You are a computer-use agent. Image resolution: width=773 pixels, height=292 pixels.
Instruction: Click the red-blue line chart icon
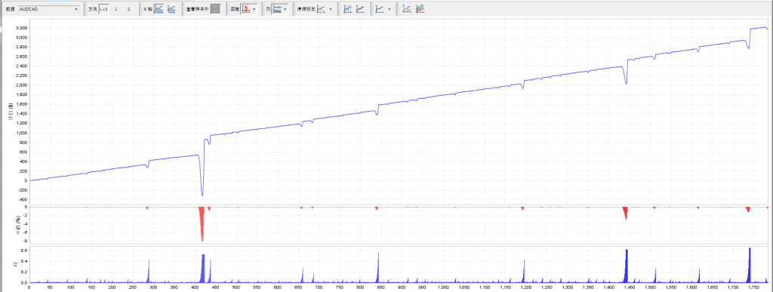pos(360,9)
